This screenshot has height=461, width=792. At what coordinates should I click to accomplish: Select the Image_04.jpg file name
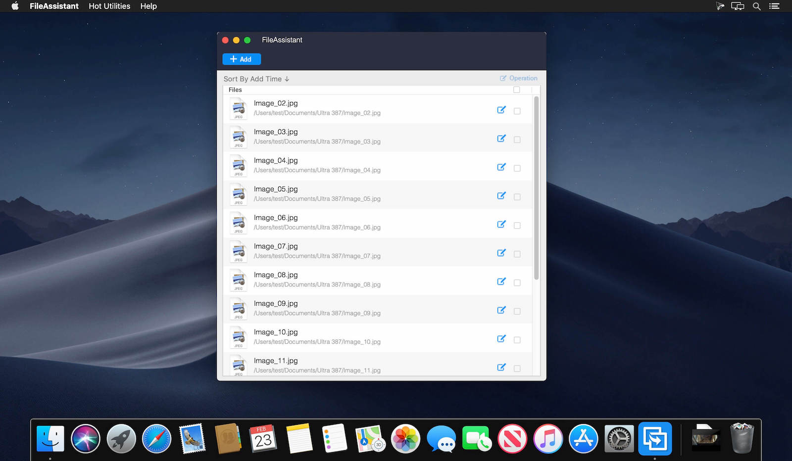(276, 161)
